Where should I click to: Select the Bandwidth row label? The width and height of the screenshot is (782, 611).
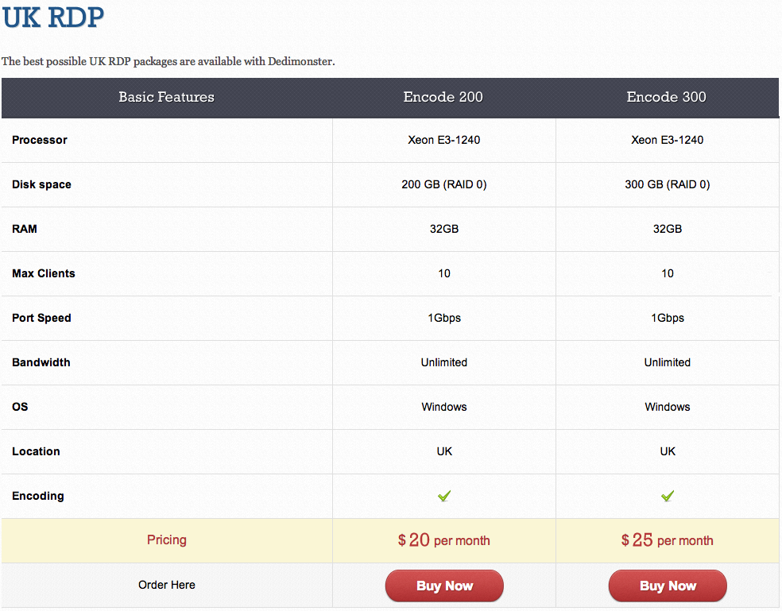[x=41, y=362]
